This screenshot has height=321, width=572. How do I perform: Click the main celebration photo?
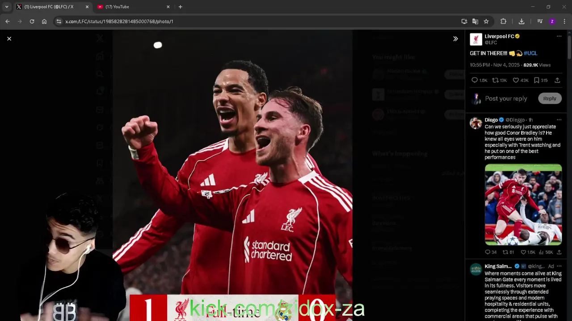[232, 175]
